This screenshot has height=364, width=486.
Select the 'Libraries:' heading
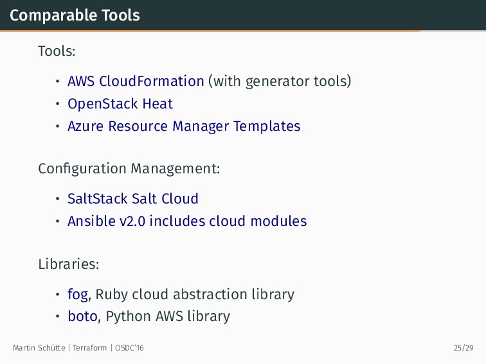pyautogui.click(x=69, y=264)
